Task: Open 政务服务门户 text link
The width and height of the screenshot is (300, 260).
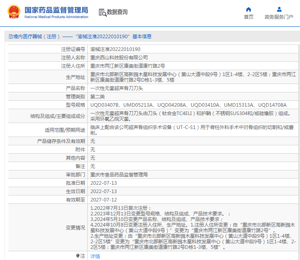Action: pos(279,17)
